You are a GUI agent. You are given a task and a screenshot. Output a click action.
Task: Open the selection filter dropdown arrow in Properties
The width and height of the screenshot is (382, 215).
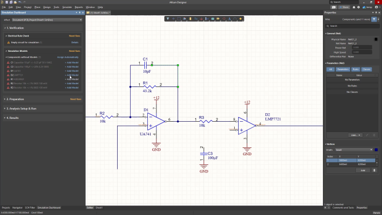(x=379, y=19)
